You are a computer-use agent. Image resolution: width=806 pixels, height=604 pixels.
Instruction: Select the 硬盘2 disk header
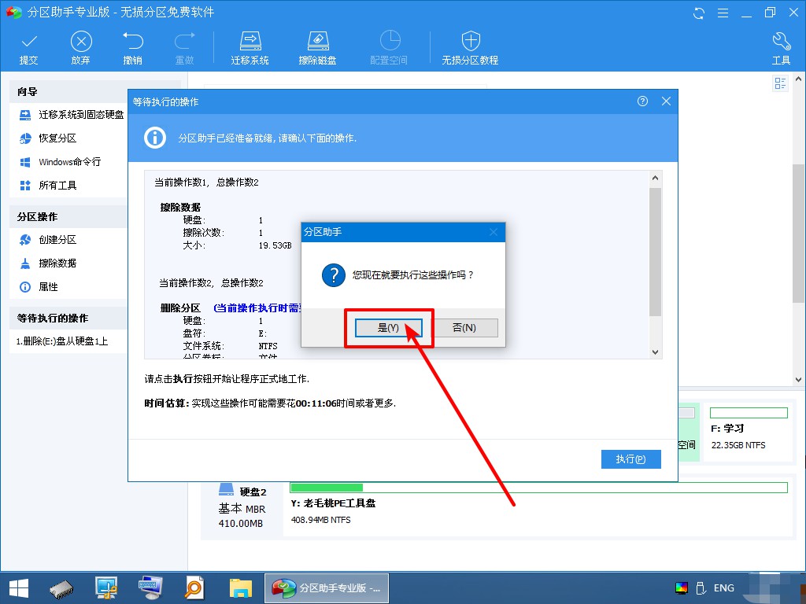242,506
